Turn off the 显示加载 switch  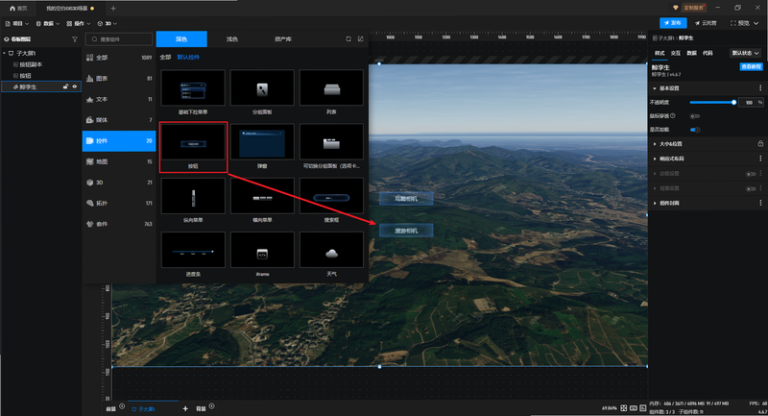(694, 130)
